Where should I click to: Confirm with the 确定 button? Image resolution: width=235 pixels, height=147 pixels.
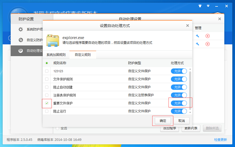click(163, 121)
